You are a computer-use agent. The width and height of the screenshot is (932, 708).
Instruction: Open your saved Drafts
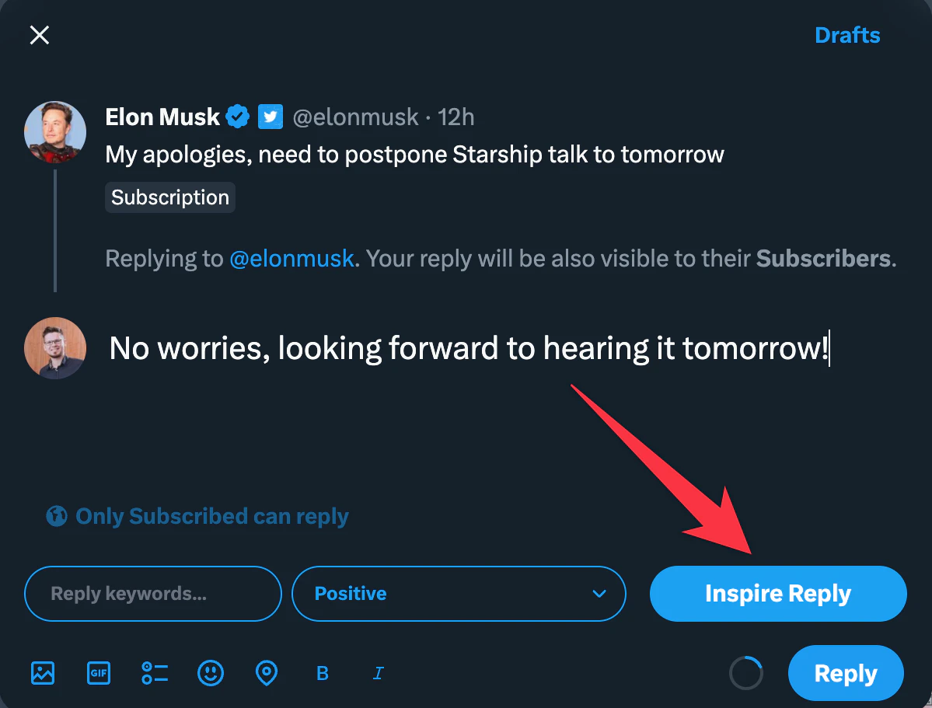pyautogui.click(x=847, y=35)
